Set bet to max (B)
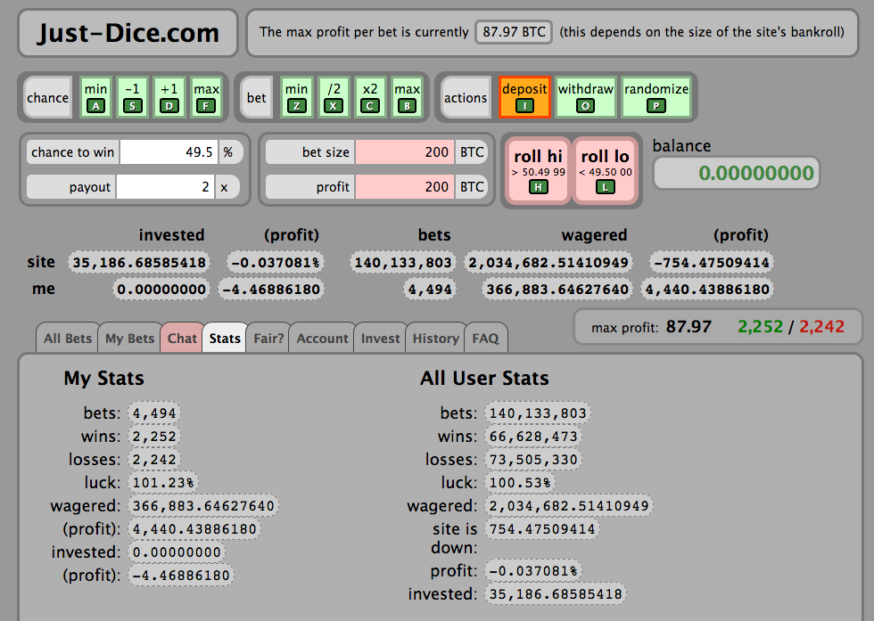 [407, 97]
